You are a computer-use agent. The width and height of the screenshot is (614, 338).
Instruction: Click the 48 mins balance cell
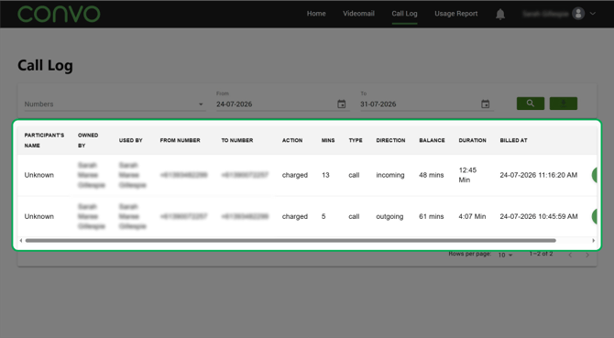pos(432,175)
